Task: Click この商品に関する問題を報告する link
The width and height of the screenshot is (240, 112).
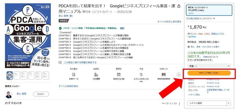Action: (80, 62)
